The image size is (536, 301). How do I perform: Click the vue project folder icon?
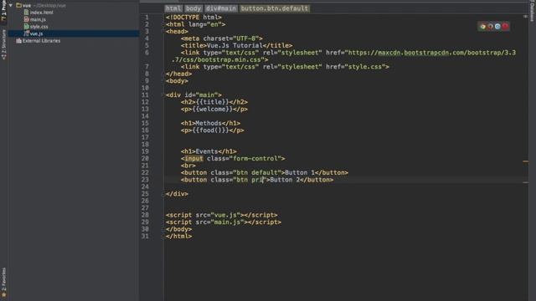click(x=18, y=5)
